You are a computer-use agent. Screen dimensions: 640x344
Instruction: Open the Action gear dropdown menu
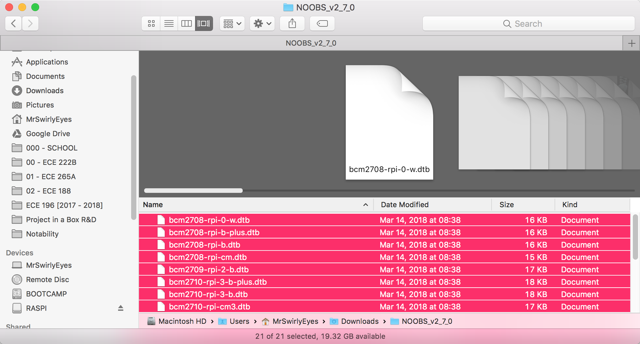point(262,23)
